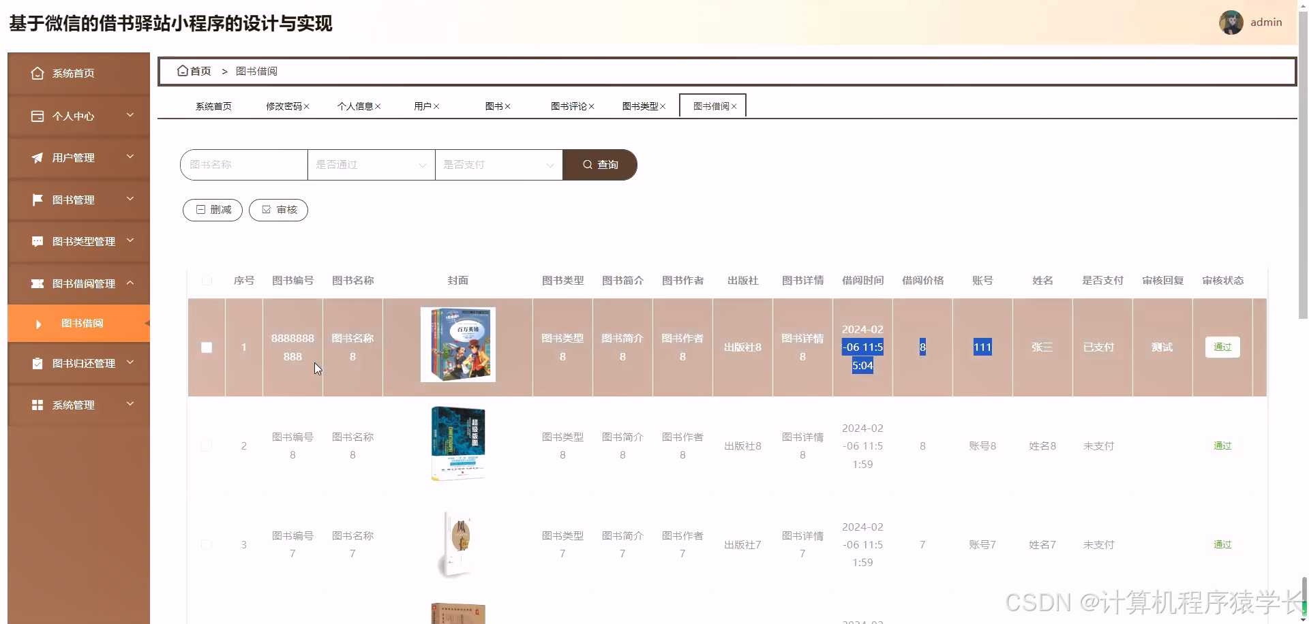Close the 图书 tab
The height and width of the screenshot is (624, 1309).
click(507, 106)
